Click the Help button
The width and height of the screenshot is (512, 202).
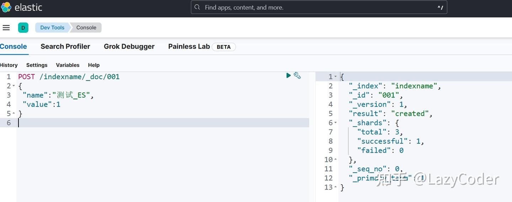[94, 65]
